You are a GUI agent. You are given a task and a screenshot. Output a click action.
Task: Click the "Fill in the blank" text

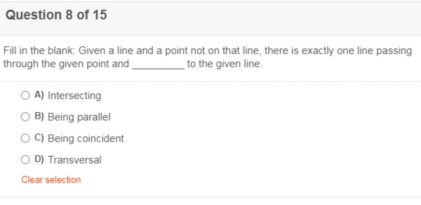pyautogui.click(x=39, y=51)
